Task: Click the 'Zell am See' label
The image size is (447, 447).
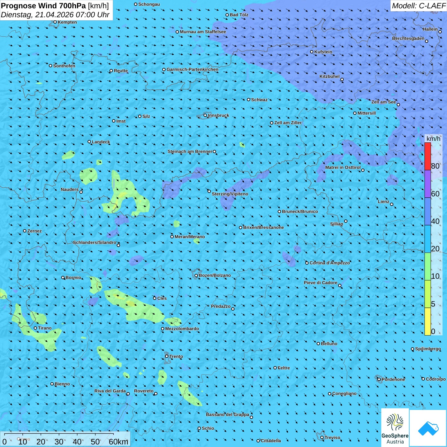Action: click(x=383, y=102)
